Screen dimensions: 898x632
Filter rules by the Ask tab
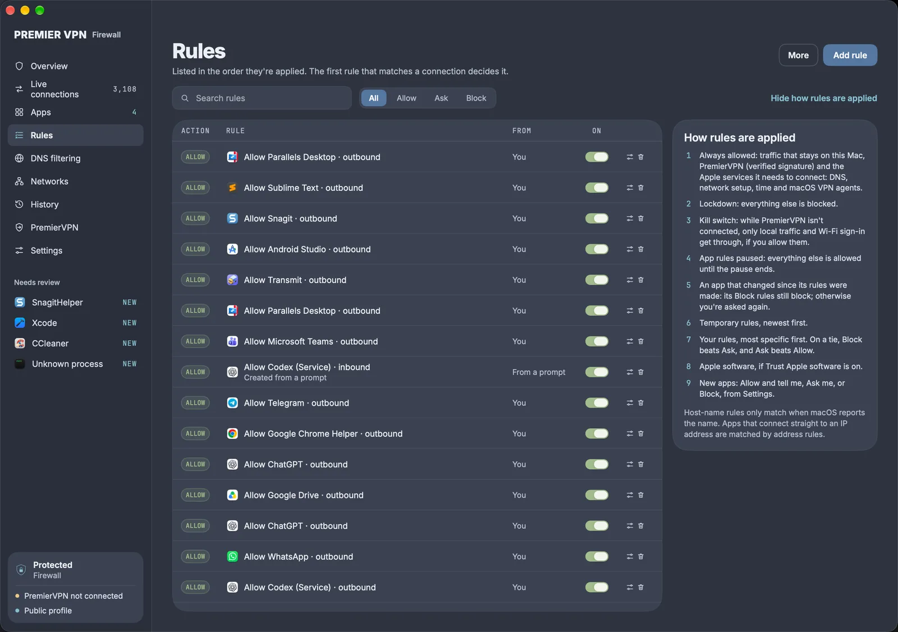click(x=441, y=98)
